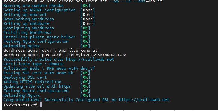
Task: Click the Congratulations success message
Action: pyautogui.click(x=87, y=100)
